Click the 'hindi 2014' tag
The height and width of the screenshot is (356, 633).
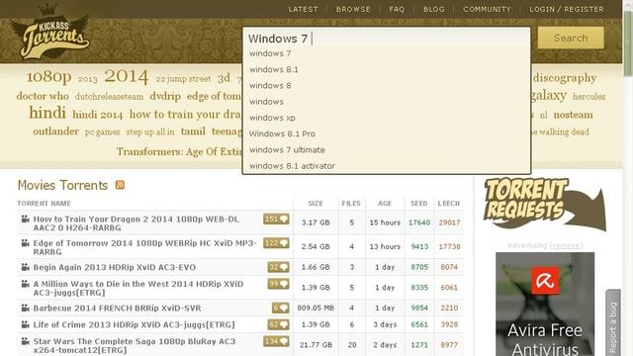point(98,115)
